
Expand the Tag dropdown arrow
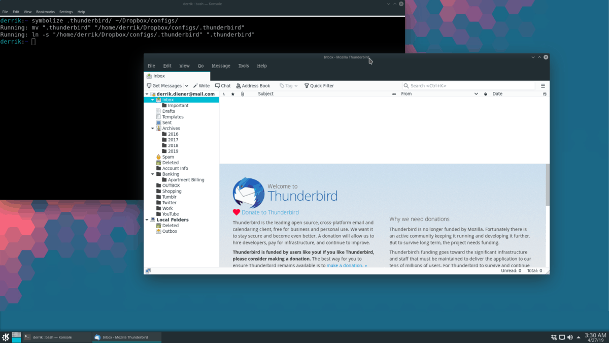tap(296, 85)
